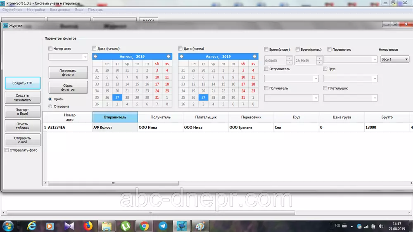
Task: Open Firefox from the taskbar
Action: click(x=88, y=226)
